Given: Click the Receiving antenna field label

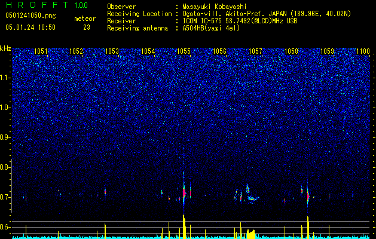Looking at the screenshot, I should pos(137,28).
